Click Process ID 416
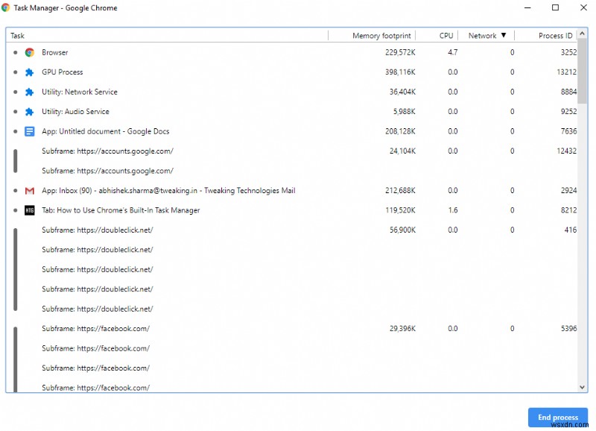This screenshot has width=596, height=431. click(571, 230)
